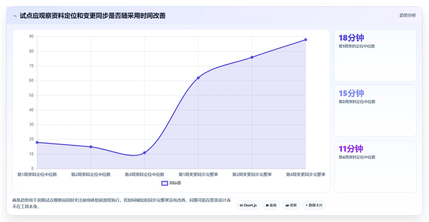This screenshot has width=429, height=222.
Task: Click the y-axis value 50
Action: point(31,95)
